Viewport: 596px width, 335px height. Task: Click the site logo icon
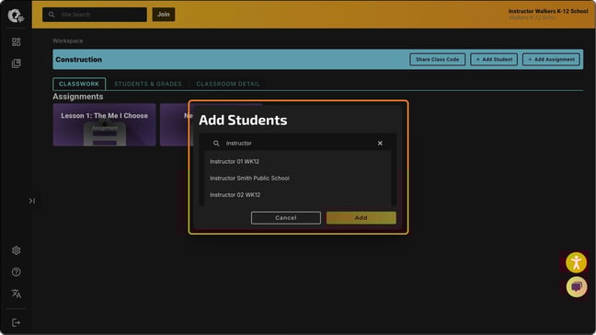click(x=16, y=16)
